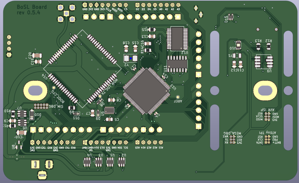Screen dimensions: 299x183
Task: Click capacitor C13
Action: tap(152, 36)
